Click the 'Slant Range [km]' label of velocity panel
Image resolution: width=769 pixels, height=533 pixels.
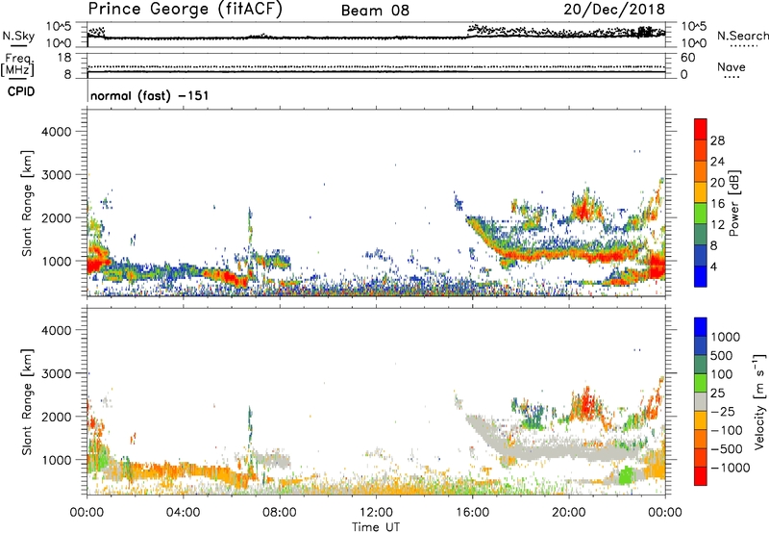tap(27, 402)
